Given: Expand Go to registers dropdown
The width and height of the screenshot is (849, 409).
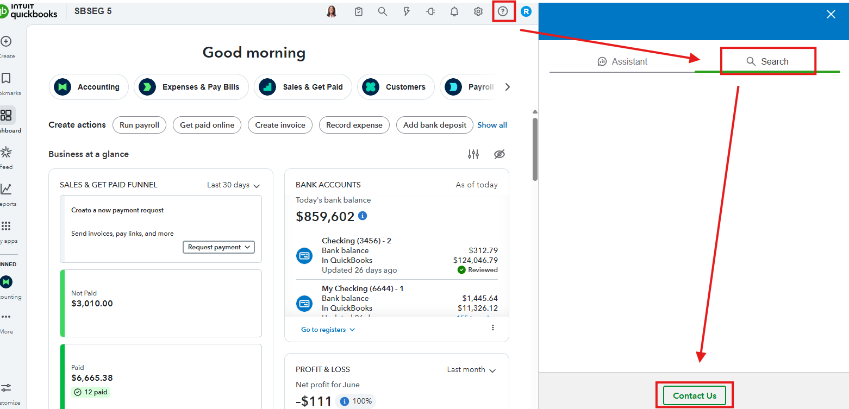Looking at the screenshot, I should point(328,330).
